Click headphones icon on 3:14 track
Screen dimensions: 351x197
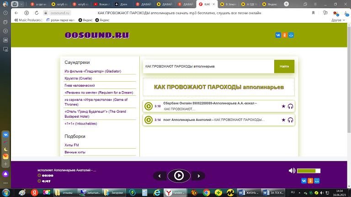click(290, 120)
